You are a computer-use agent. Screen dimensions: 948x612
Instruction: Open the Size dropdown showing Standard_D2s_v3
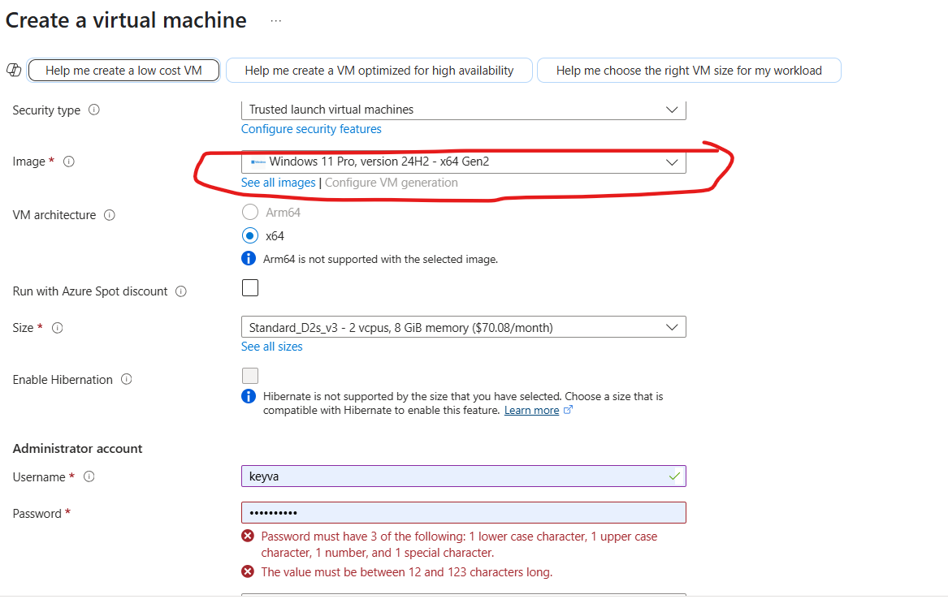coord(464,327)
